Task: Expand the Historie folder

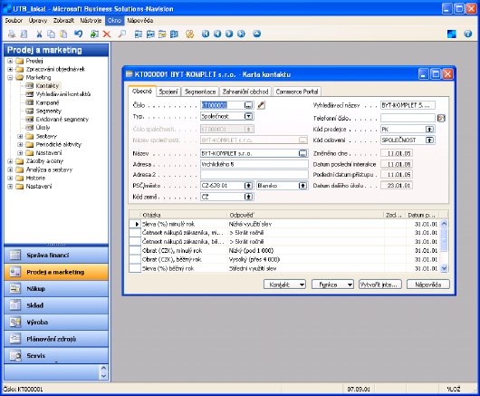Action: [x=10, y=178]
